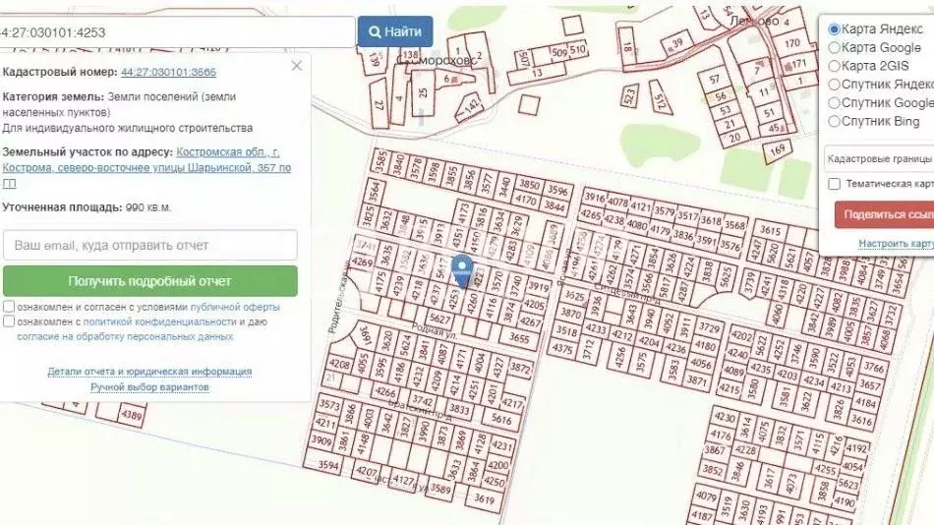Click parcel 3594 on the map
The image size is (934, 525).
click(328, 465)
